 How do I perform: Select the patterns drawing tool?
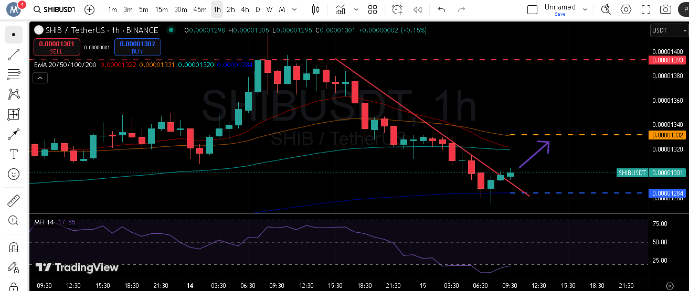click(14, 94)
